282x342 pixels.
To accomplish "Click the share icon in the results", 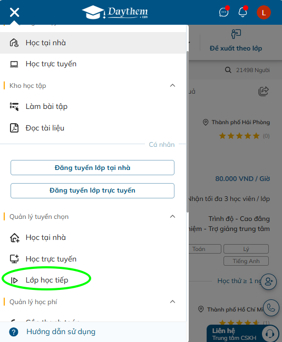I will 264,91.
